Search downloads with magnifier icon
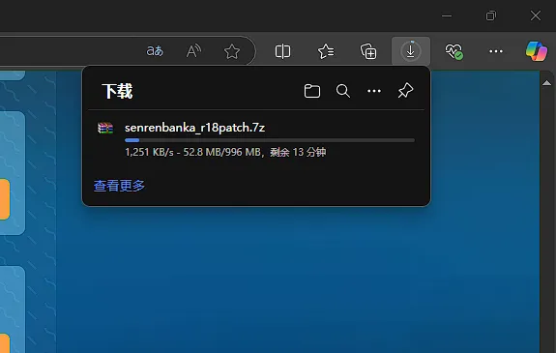Screen dimensions: 556x353 pos(343,91)
